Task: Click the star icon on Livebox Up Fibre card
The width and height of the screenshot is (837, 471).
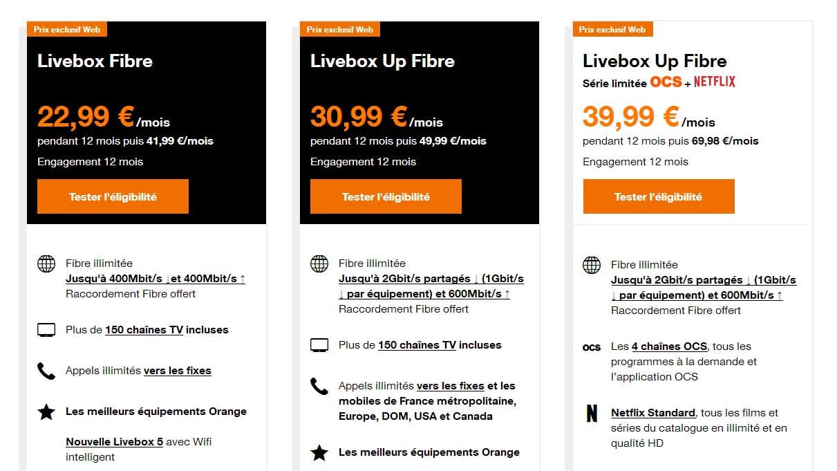Action: (319, 452)
